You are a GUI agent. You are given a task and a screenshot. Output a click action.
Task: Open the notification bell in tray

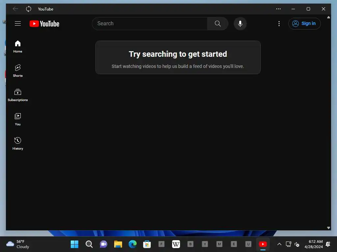pos(328,244)
